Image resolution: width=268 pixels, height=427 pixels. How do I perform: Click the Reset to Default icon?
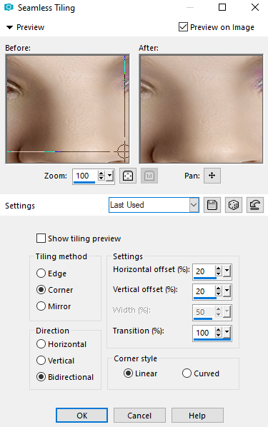(255, 205)
